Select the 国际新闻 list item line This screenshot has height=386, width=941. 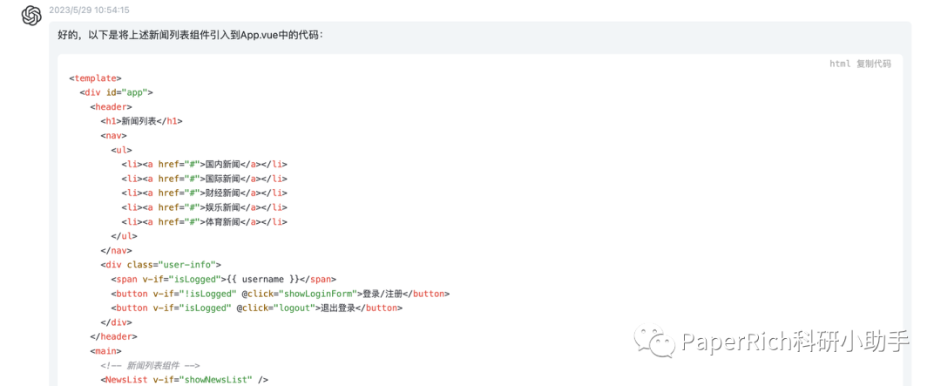tap(204, 179)
